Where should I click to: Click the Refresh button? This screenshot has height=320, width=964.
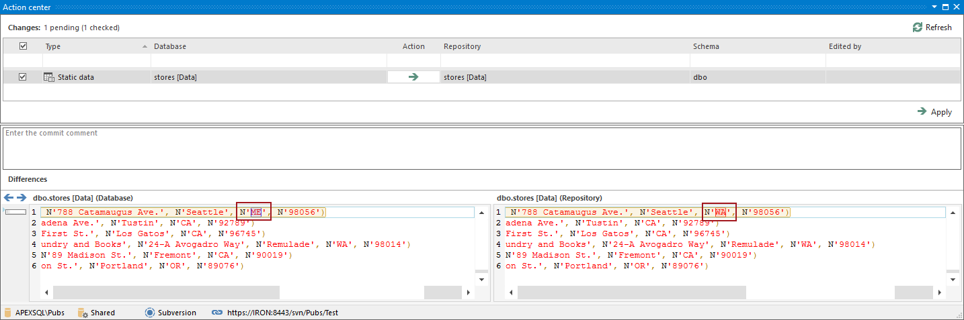pos(932,28)
